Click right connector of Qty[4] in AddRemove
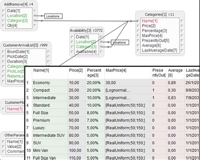This screenshot has height=160, width=200. point(35,26)
